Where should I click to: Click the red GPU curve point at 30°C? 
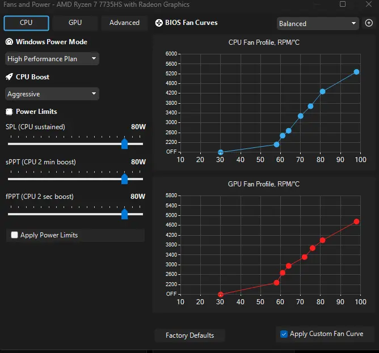221,294
